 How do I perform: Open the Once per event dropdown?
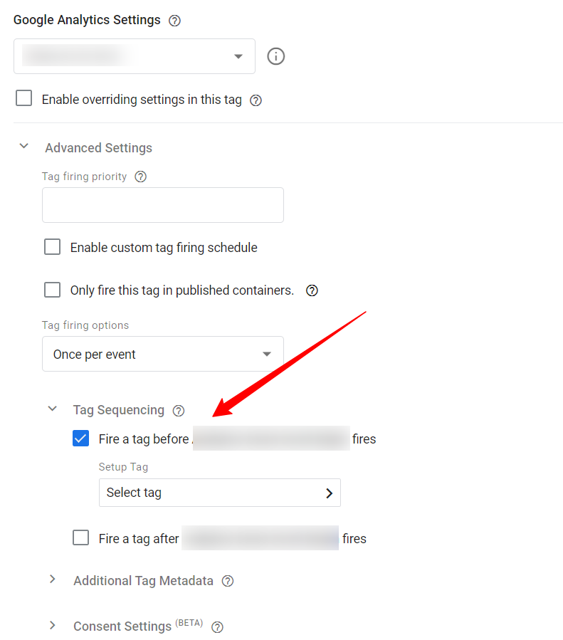(163, 354)
